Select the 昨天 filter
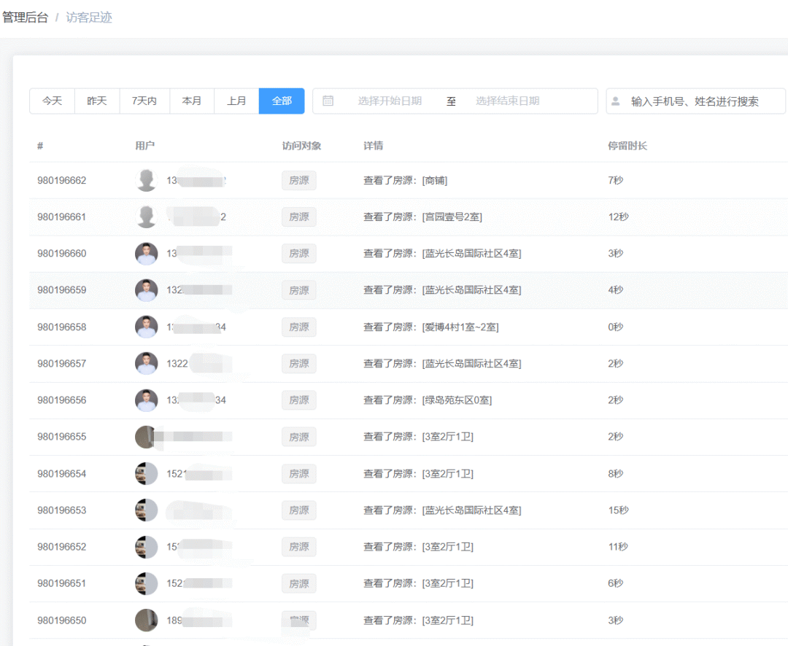Viewport: 788px width, 646px height. tap(97, 101)
